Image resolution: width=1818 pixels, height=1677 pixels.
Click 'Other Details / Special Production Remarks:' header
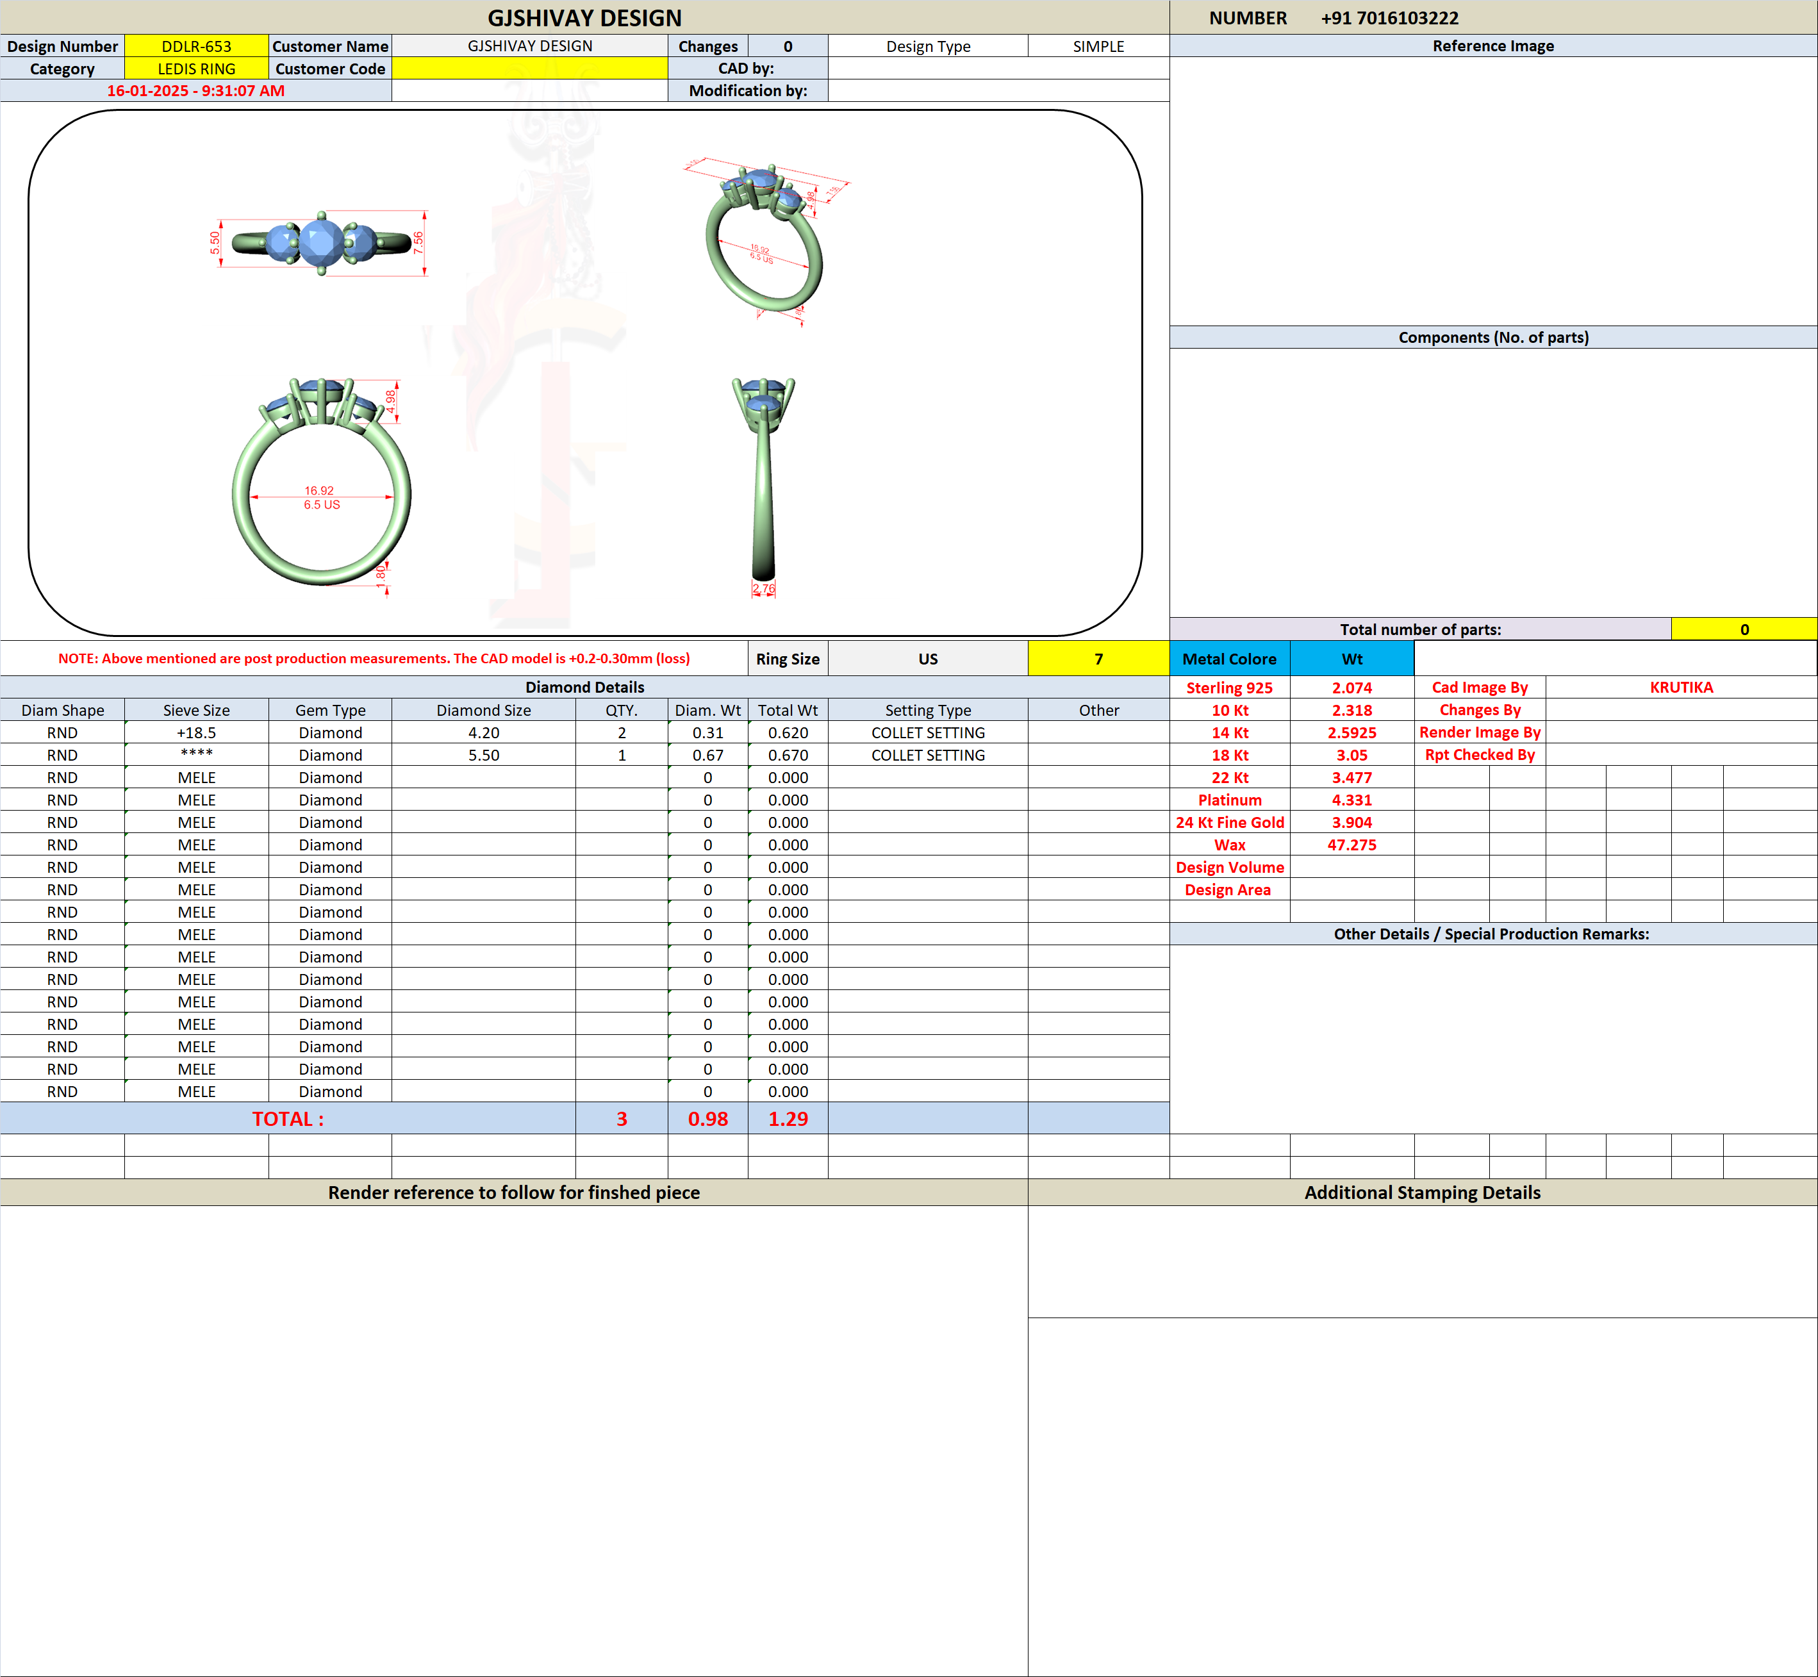click(1493, 934)
